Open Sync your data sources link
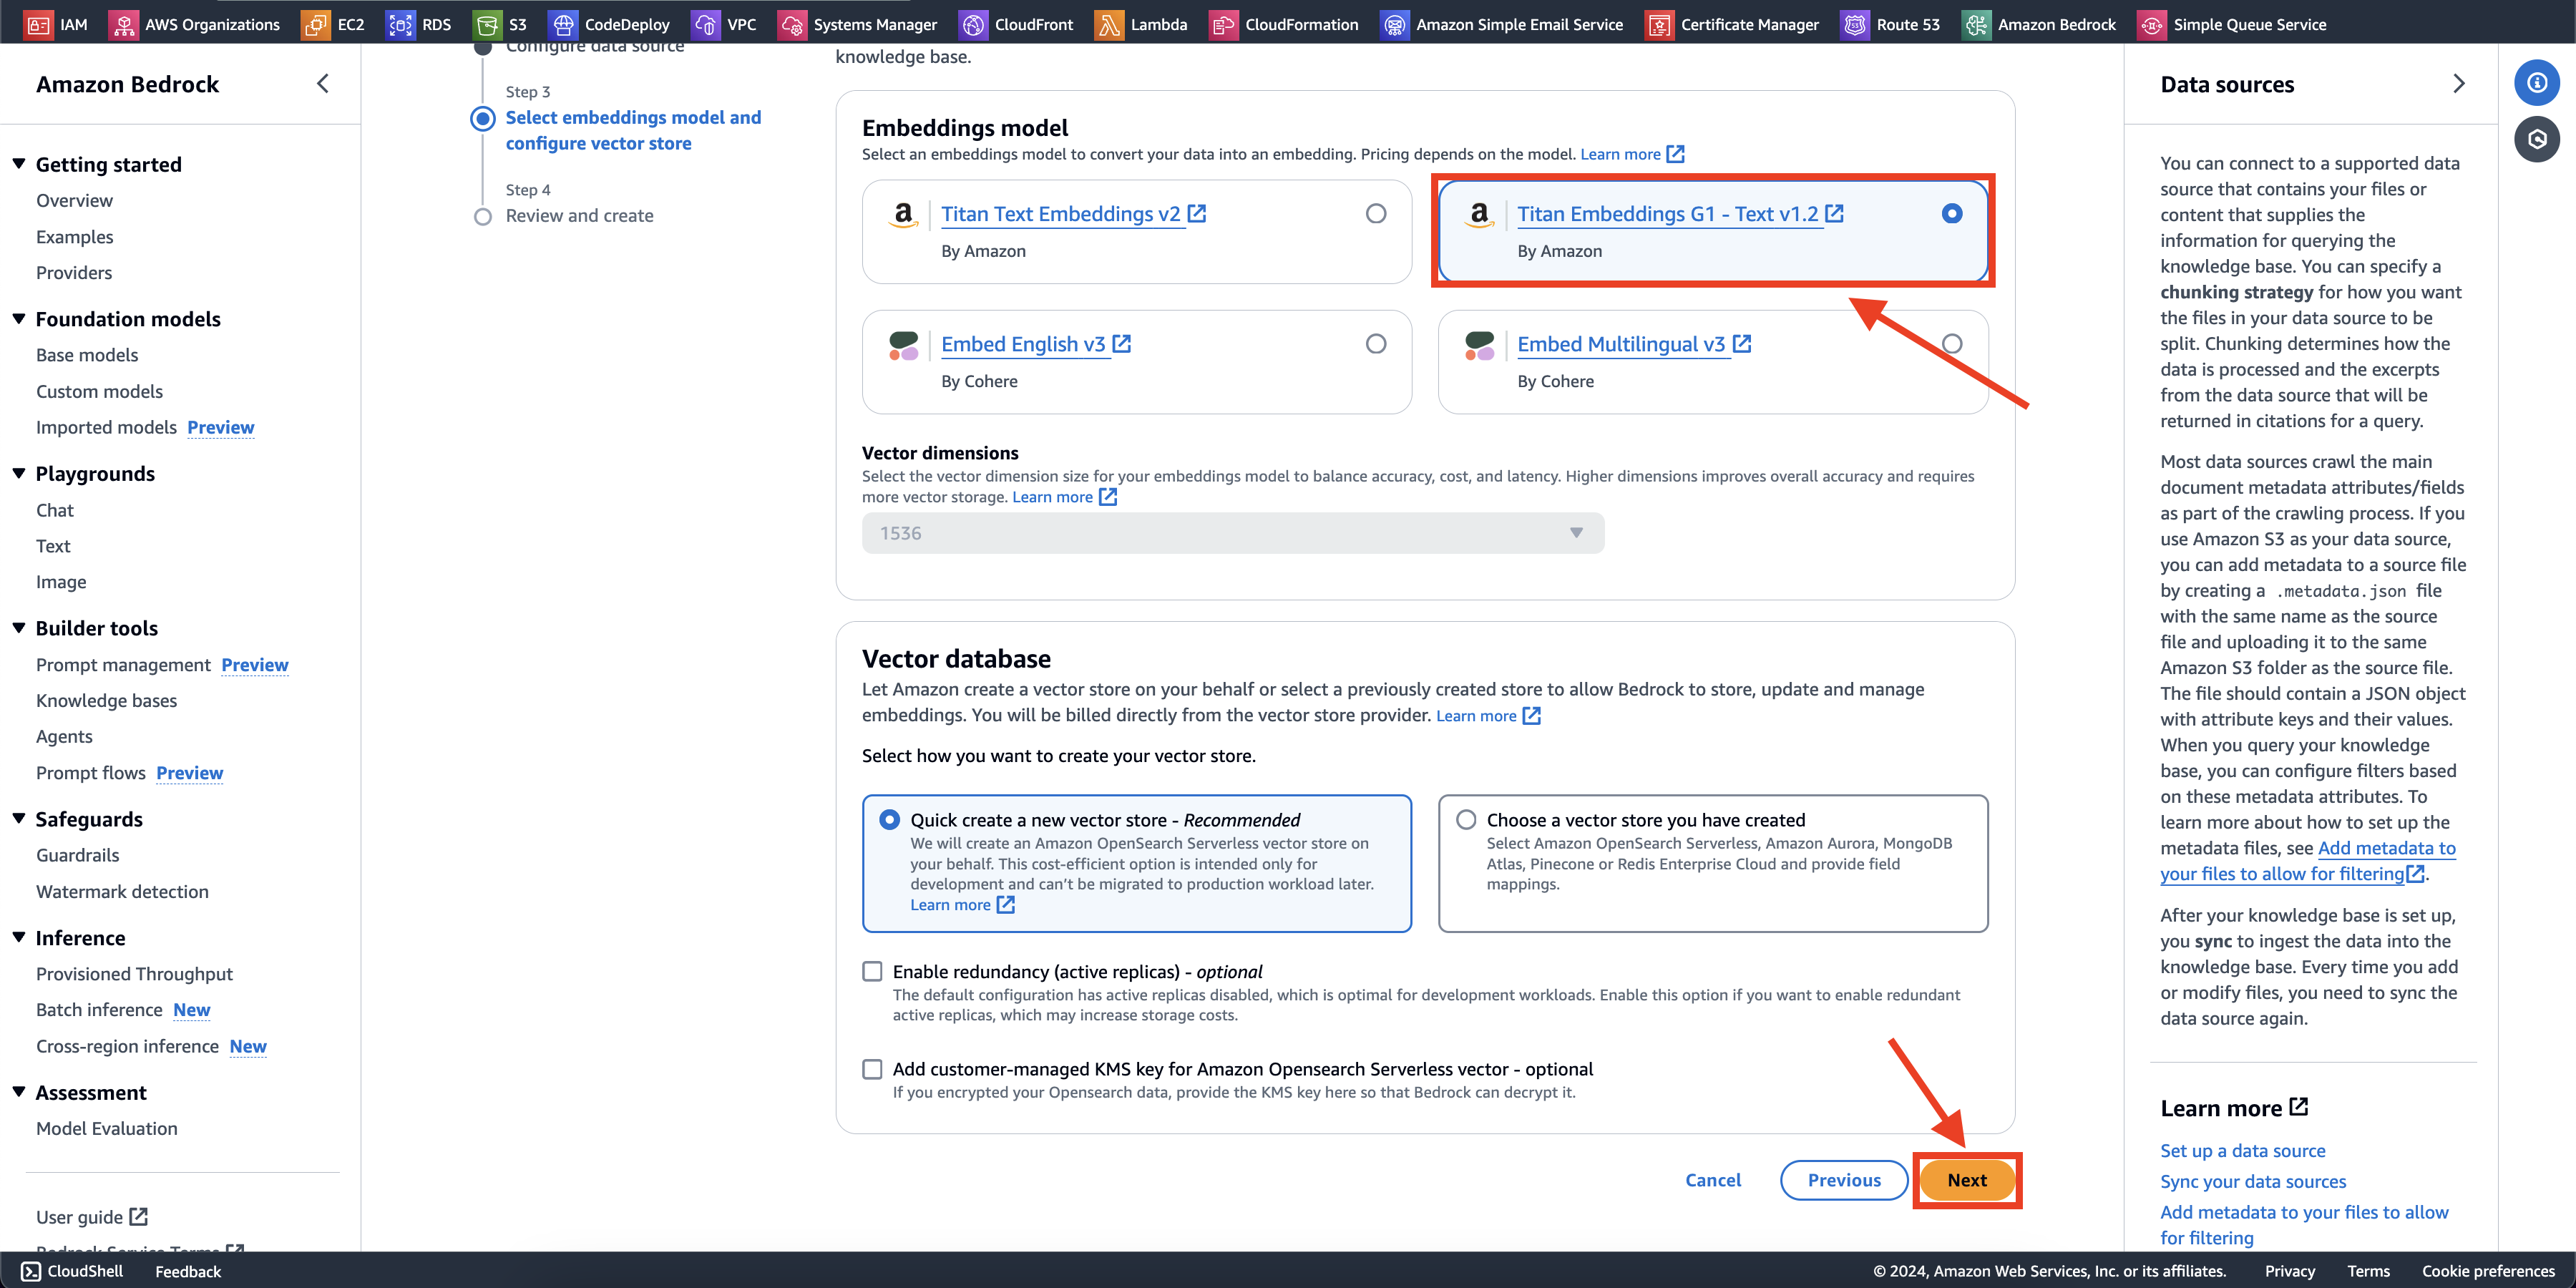The height and width of the screenshot is (1288, 2576). tap(2253, 1181)
